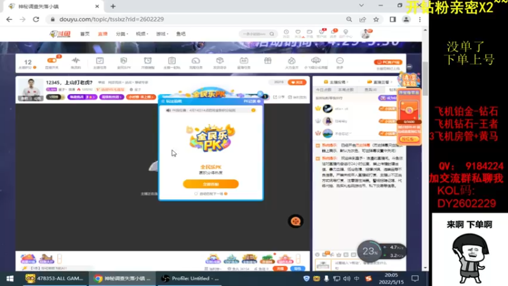Open the airship icon in streamer toolbar

316,60
